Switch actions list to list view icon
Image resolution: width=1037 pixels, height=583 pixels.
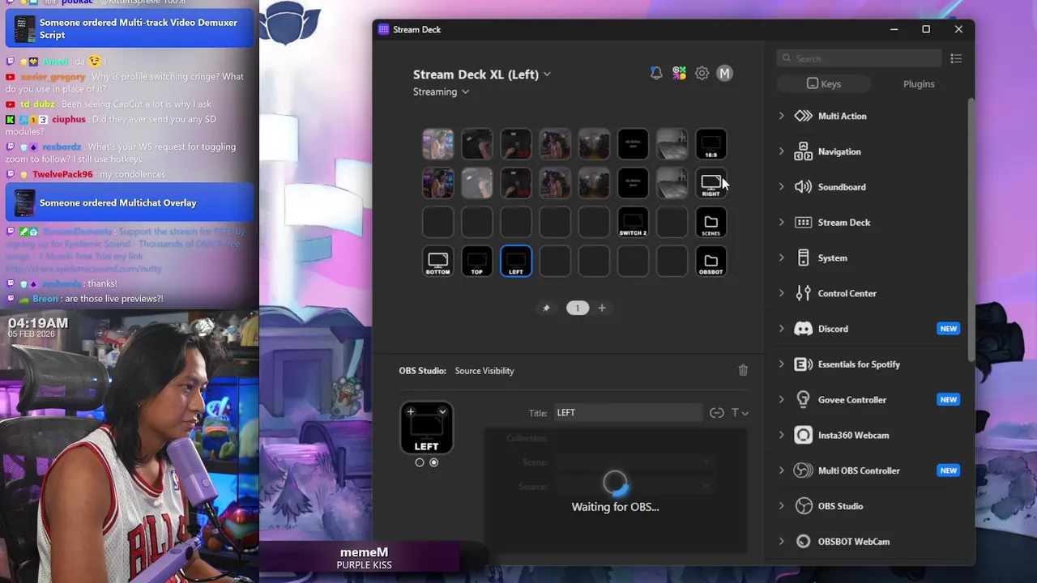[956, 58]
